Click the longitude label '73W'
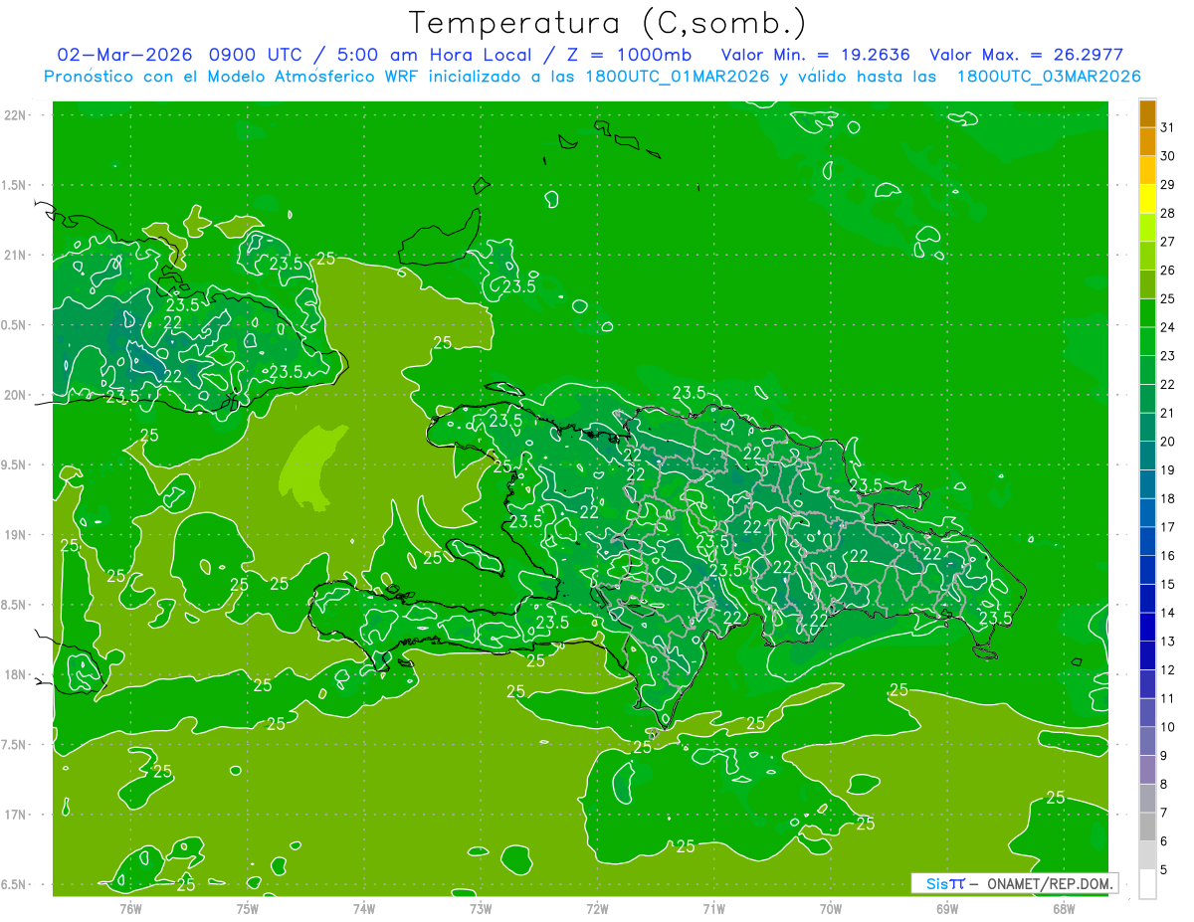This screenshot has height=922, width=1194. click(481, 908)
